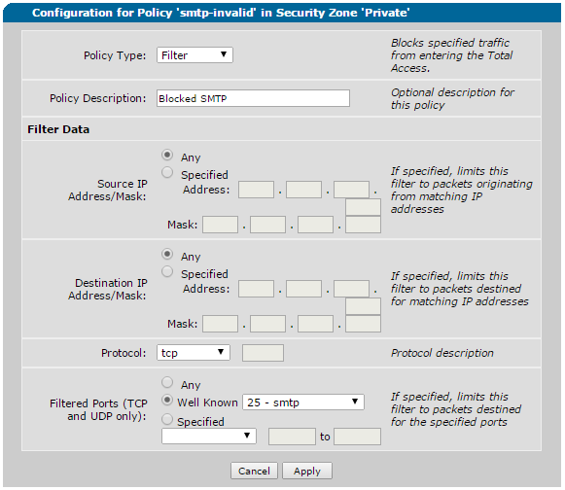Click the starting port range field

(x=292, y=437)
